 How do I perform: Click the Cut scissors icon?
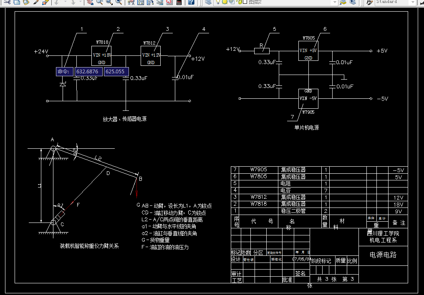[x=7, y=2]
